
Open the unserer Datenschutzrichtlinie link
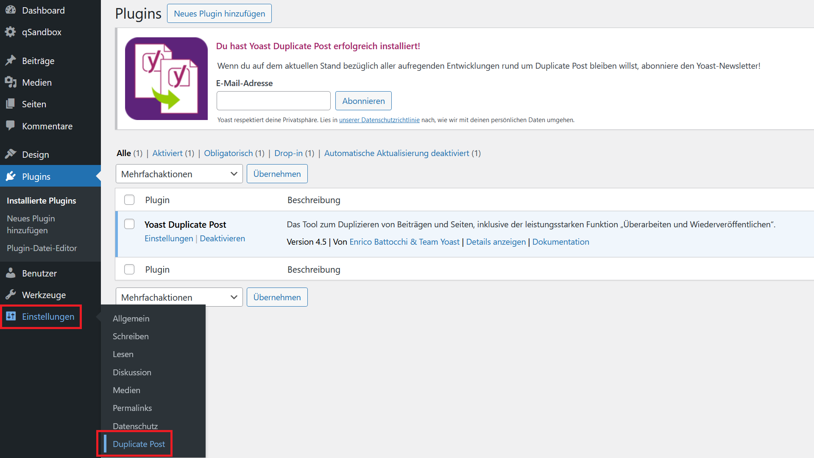379,120
